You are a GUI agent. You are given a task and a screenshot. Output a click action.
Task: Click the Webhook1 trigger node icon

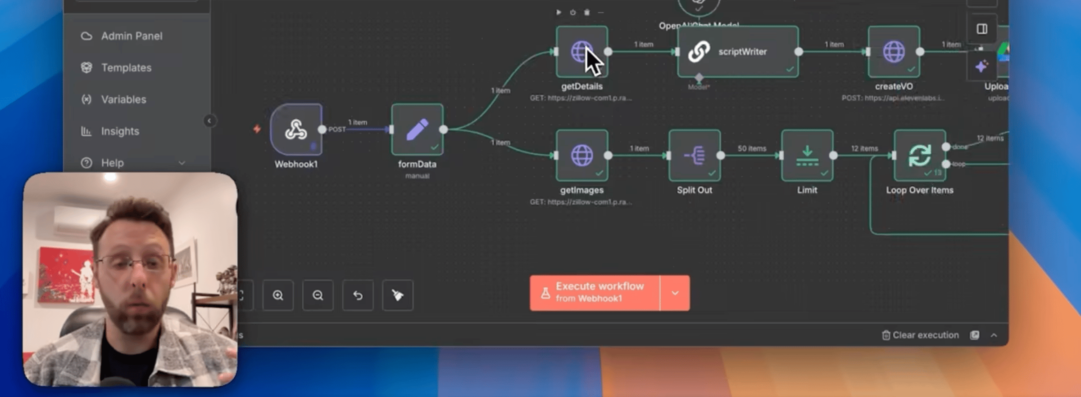point(296,129)
